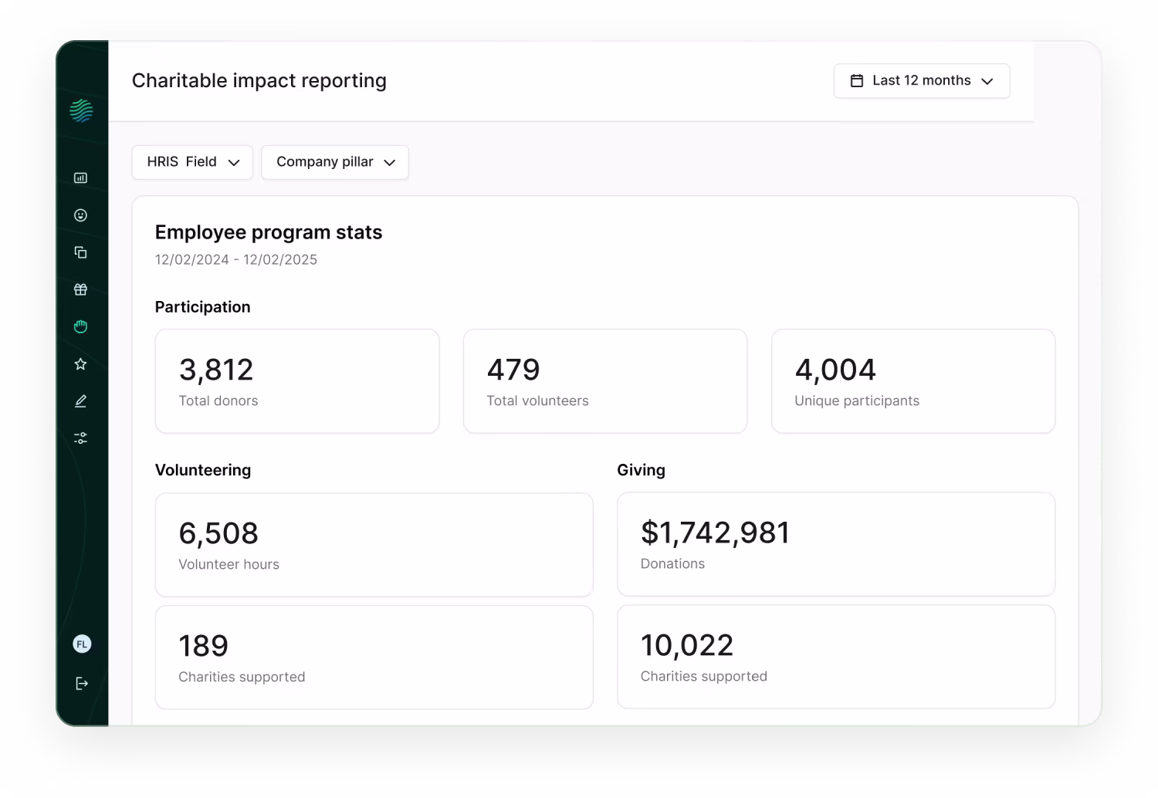The height and width of the screenshot is (798, 1158).
Task: Click the $1,742,981 Donations card
Action: coord(836,544)
